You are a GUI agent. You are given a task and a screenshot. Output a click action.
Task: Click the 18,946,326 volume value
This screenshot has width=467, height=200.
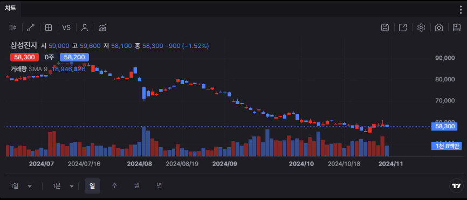pyautogui.click(x=69, y=69)
